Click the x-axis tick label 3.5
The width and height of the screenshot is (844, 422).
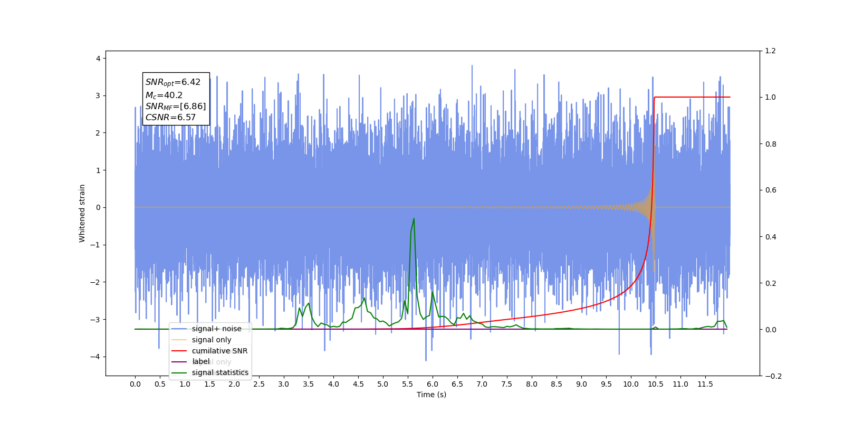point(309,384)
